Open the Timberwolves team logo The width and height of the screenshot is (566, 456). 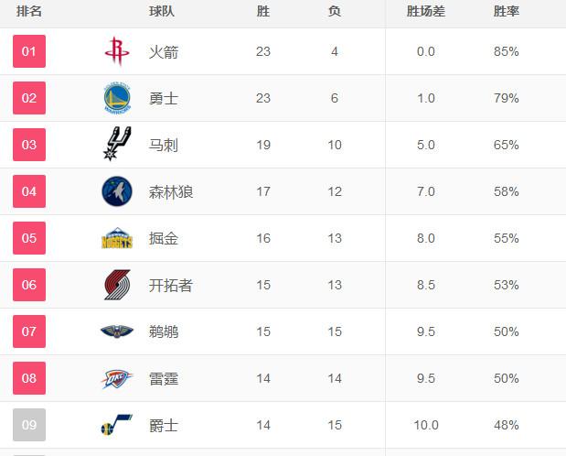[x=117, y=191]
